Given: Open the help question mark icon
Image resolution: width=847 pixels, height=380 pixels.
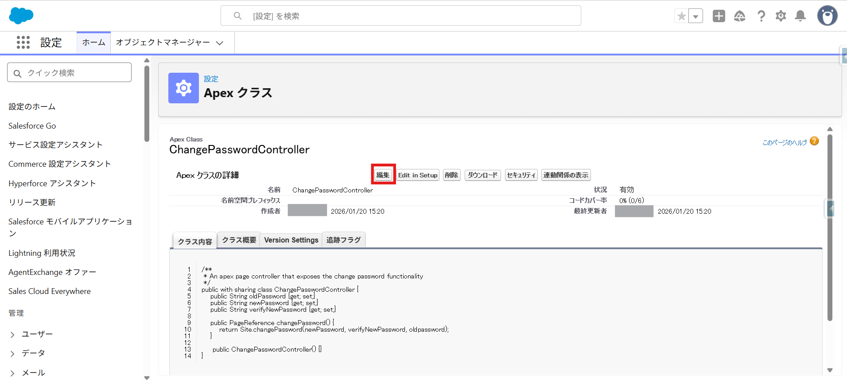Looking at the screenshot, I should point(761,16).
